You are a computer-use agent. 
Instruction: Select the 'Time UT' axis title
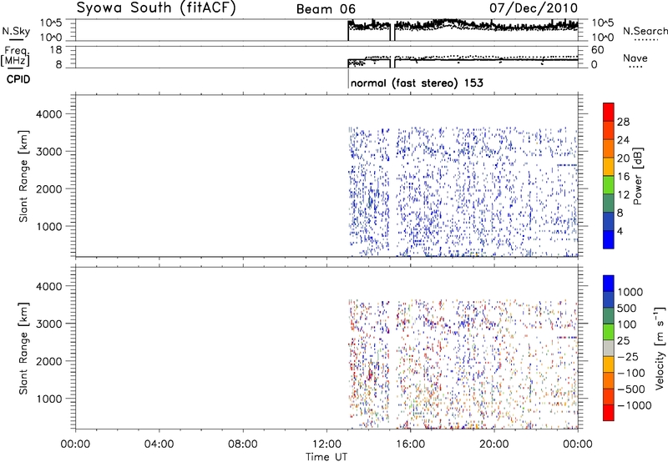[326, 457]
